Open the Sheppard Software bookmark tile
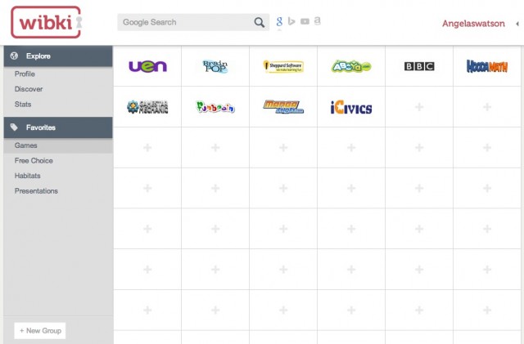Image resolution: width=524 pixels, height=344 pixels. point(283,66)
